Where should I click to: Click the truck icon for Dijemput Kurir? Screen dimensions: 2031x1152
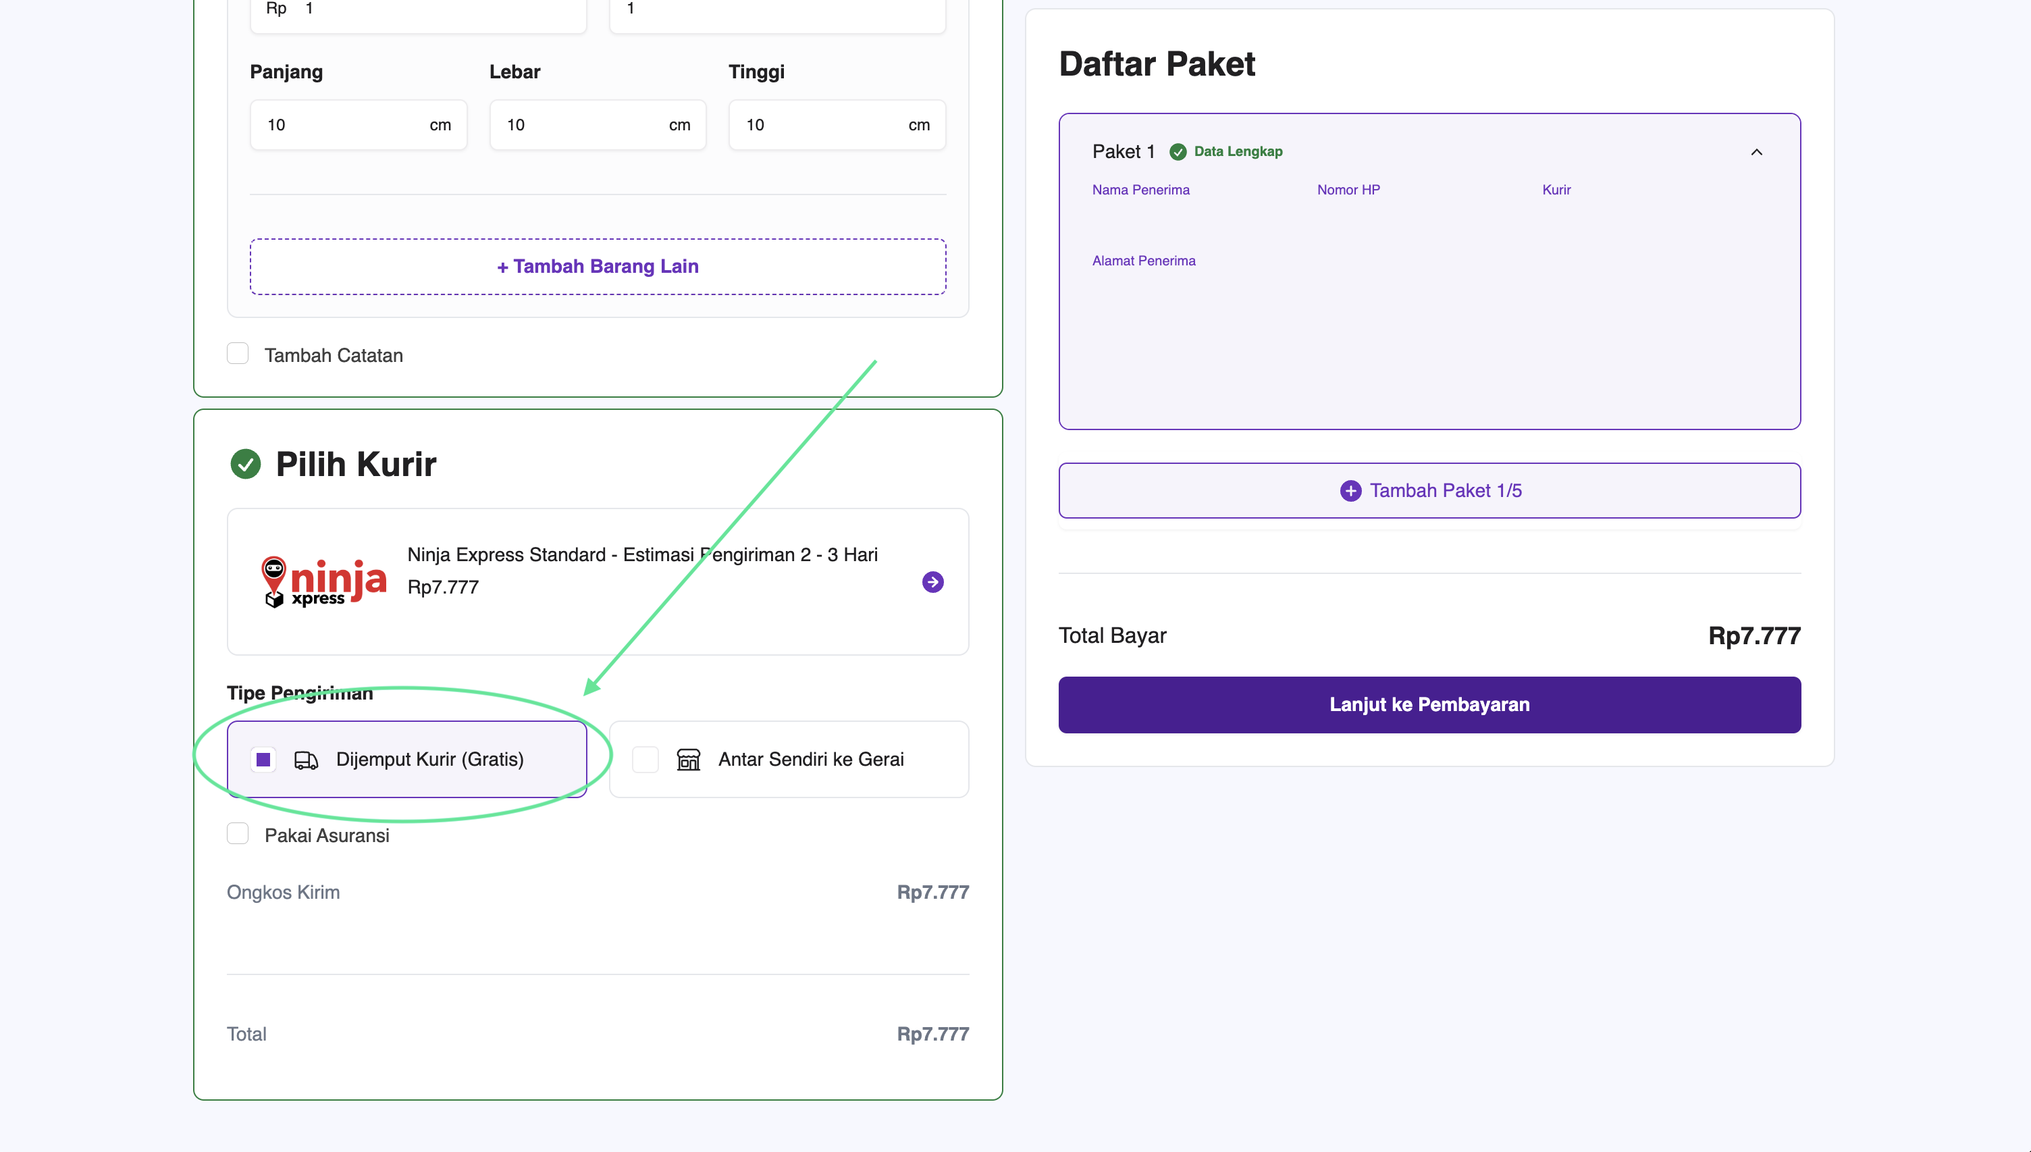(306, 760)
